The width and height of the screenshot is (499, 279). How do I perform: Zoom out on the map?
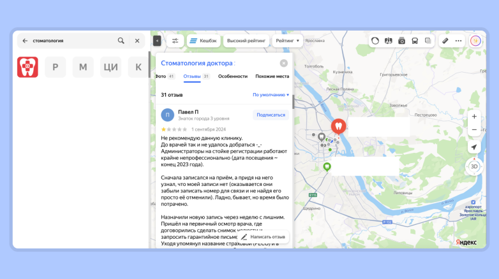pos(474,130)
